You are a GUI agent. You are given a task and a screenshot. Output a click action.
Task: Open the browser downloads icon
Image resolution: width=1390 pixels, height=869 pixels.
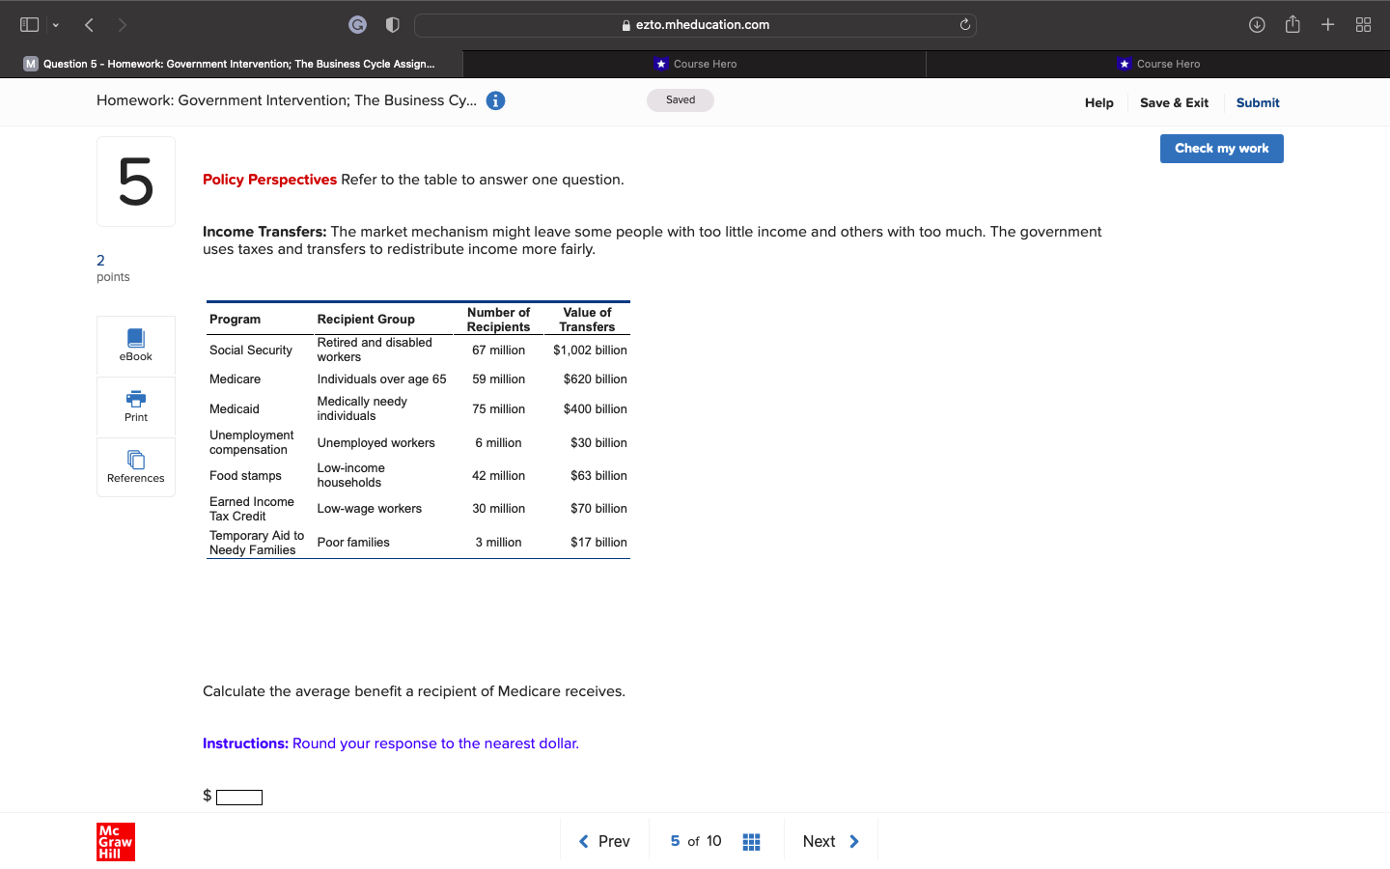coord(1257,24)
